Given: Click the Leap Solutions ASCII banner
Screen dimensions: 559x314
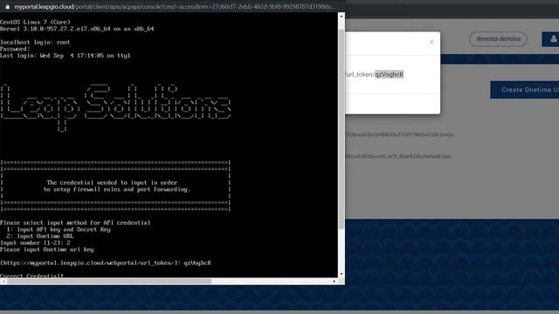Looking at the screenshot, I should (x=115, y=108).
